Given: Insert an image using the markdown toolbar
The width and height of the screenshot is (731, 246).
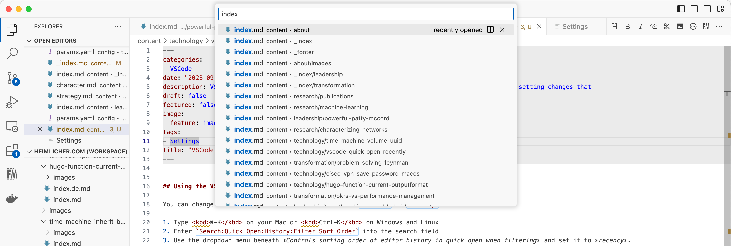Looking at the screenshot, I should (680, 26).
